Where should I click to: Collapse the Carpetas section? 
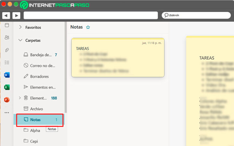(20, 40)
